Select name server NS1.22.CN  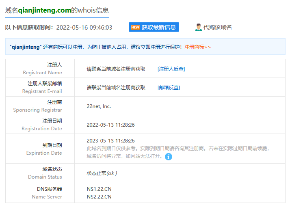(x=99, y=189)
